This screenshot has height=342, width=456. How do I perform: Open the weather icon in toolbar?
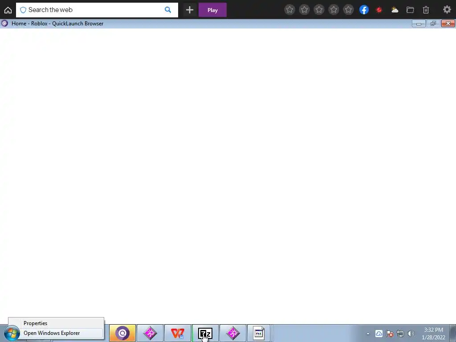point(395,10)
